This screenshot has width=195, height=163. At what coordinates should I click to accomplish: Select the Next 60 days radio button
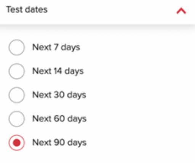pos(17,119)
